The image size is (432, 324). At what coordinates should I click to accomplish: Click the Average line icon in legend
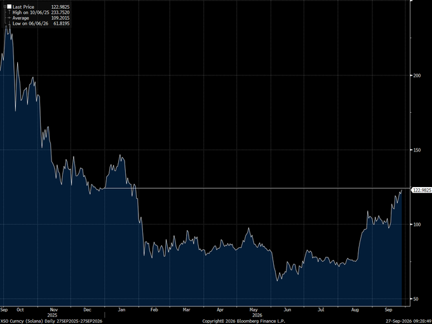(10, 18)
